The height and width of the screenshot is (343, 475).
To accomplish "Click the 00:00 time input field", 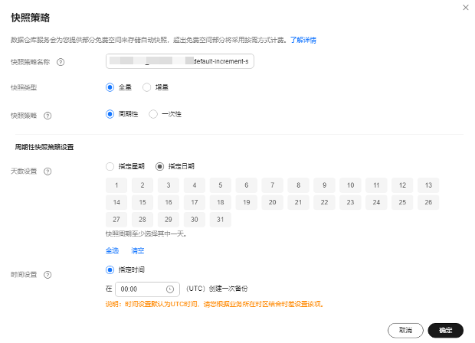I will coord(148,289).
